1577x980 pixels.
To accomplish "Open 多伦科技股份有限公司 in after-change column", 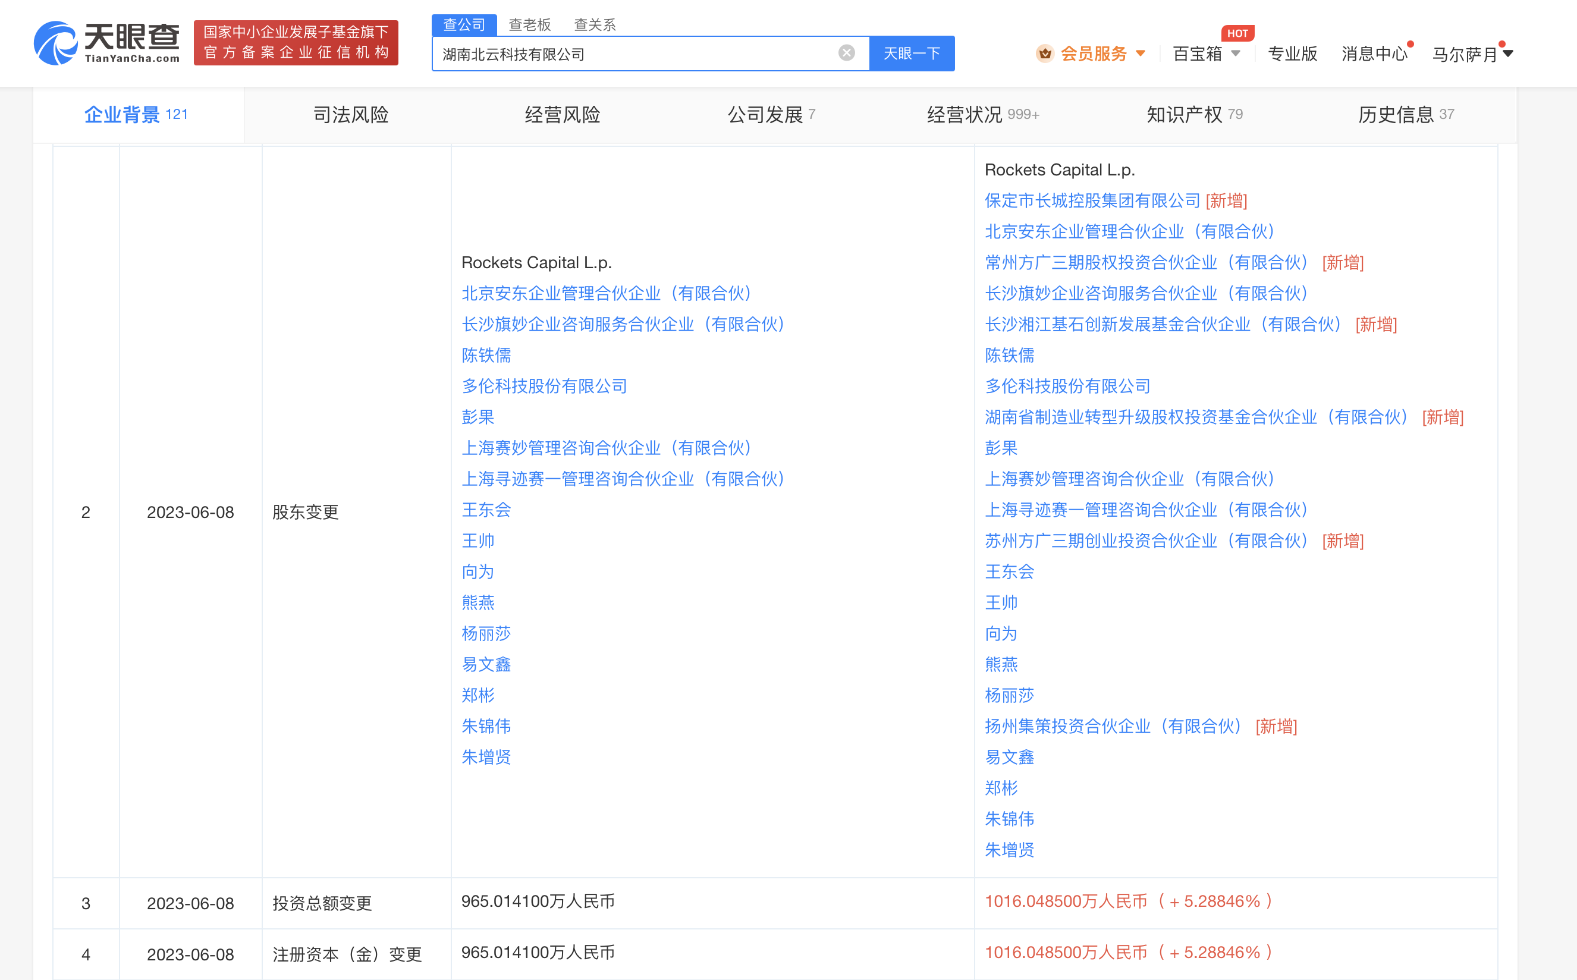I will (1067, 387).
